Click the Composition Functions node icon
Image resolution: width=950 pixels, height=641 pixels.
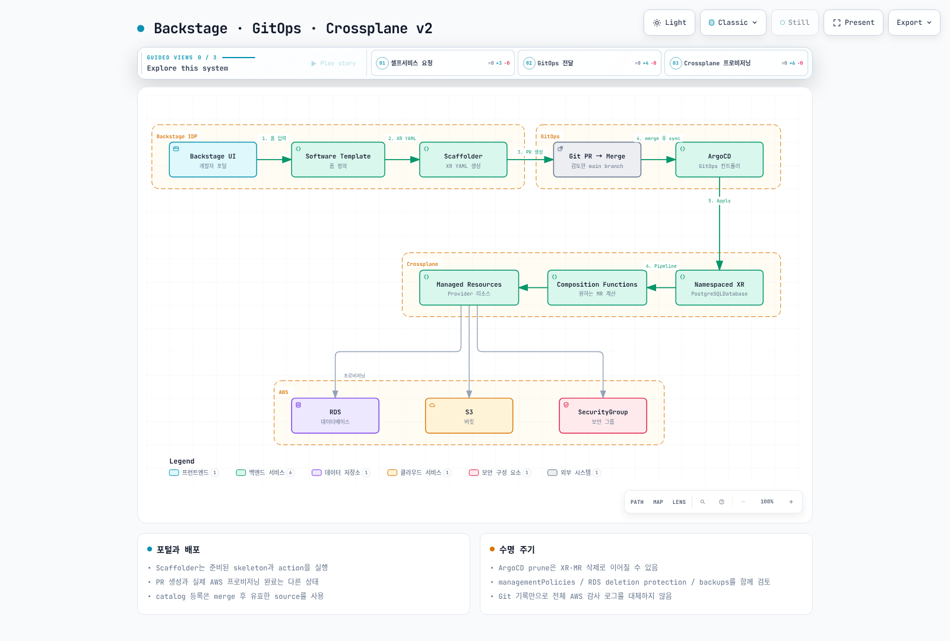555,277
